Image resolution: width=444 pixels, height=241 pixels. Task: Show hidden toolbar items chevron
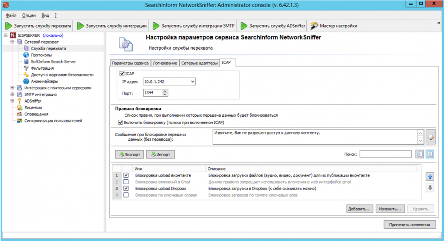coord(439,23)
